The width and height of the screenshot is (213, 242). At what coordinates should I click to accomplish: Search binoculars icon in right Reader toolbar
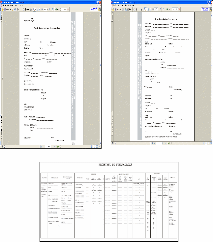128,9
